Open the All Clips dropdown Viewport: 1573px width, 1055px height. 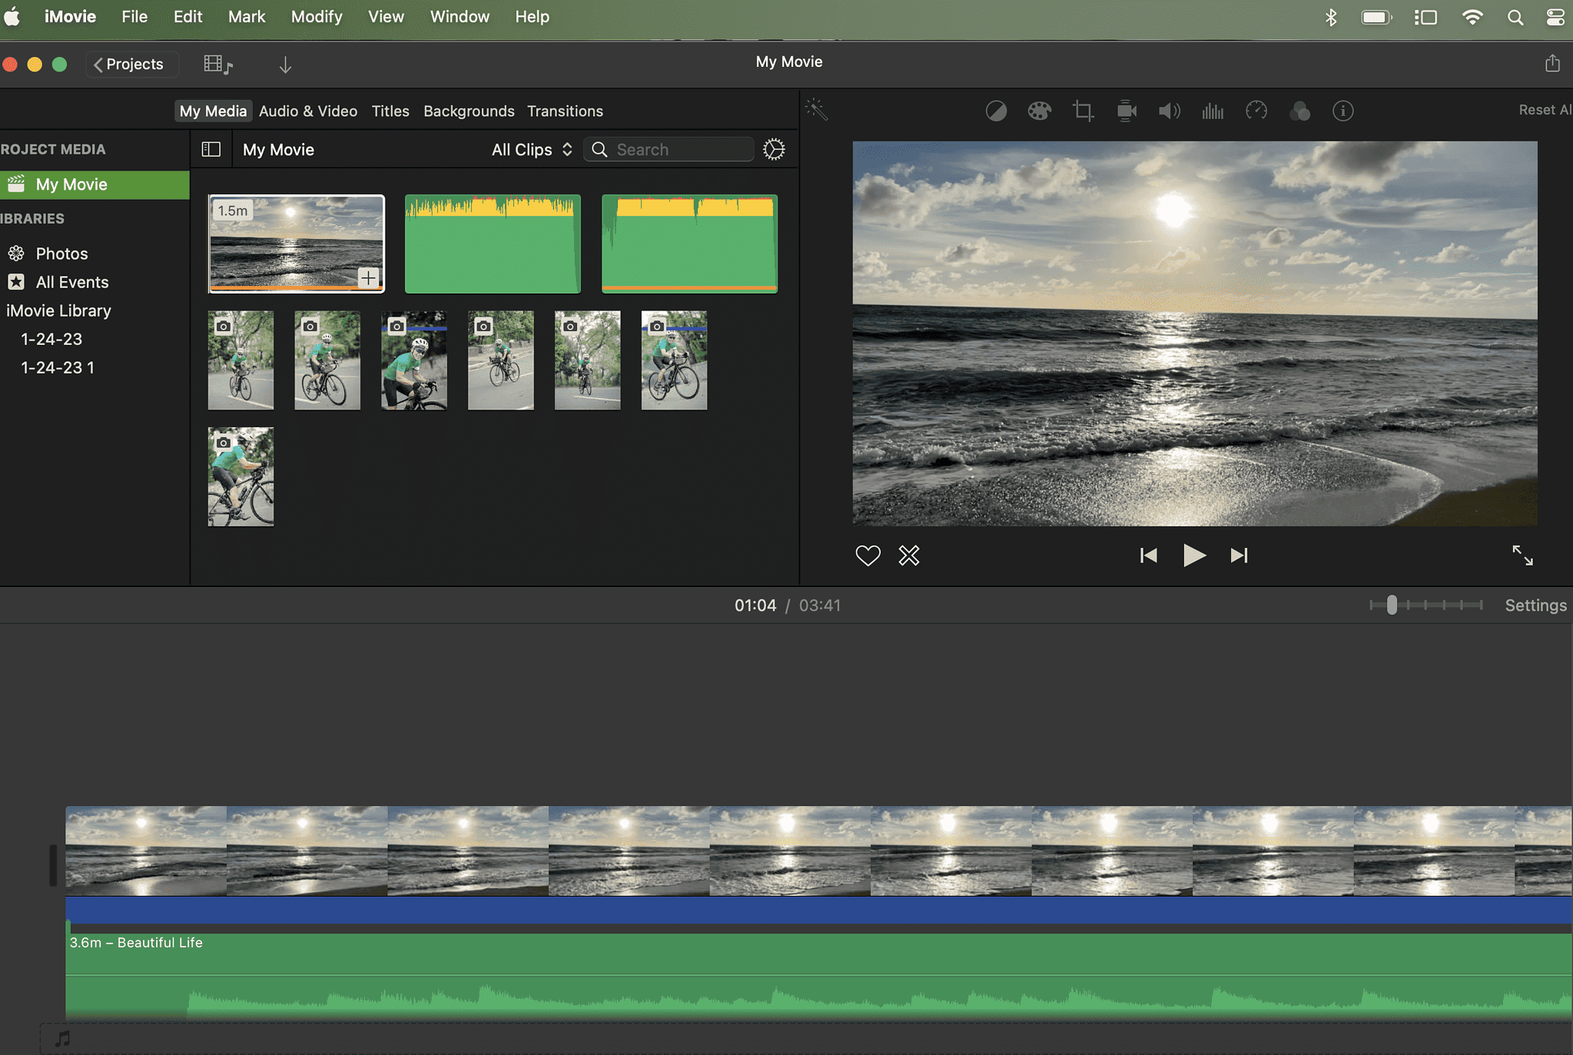pos(530,149)
